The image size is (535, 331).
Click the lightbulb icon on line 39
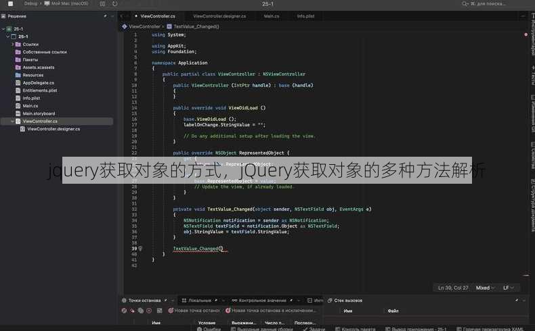click(140, 249)
